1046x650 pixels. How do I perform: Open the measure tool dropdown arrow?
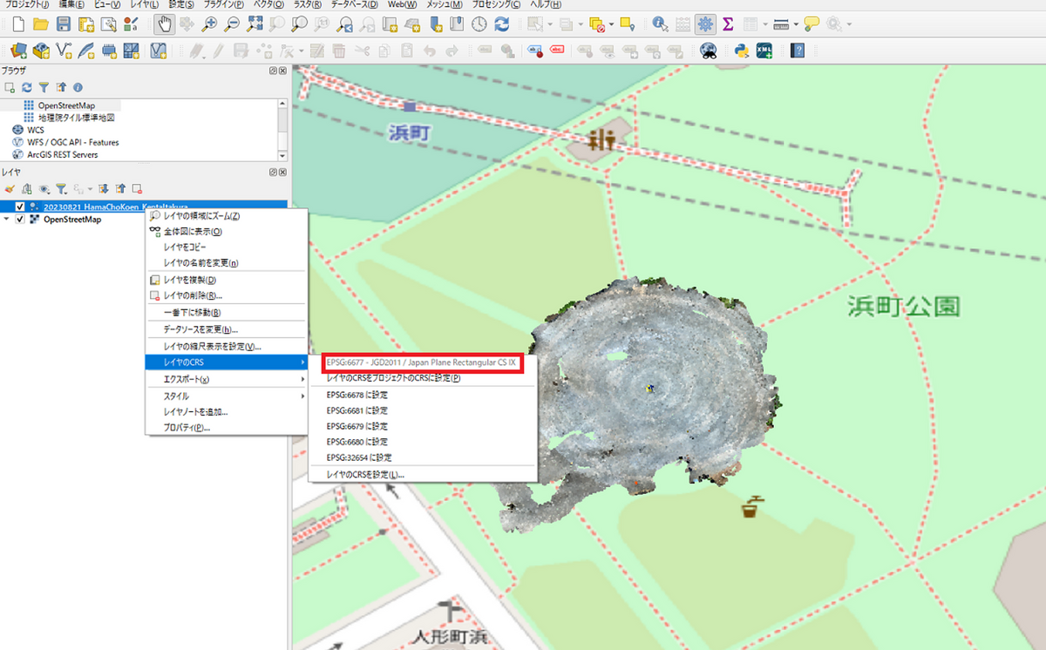click(794, 24)
